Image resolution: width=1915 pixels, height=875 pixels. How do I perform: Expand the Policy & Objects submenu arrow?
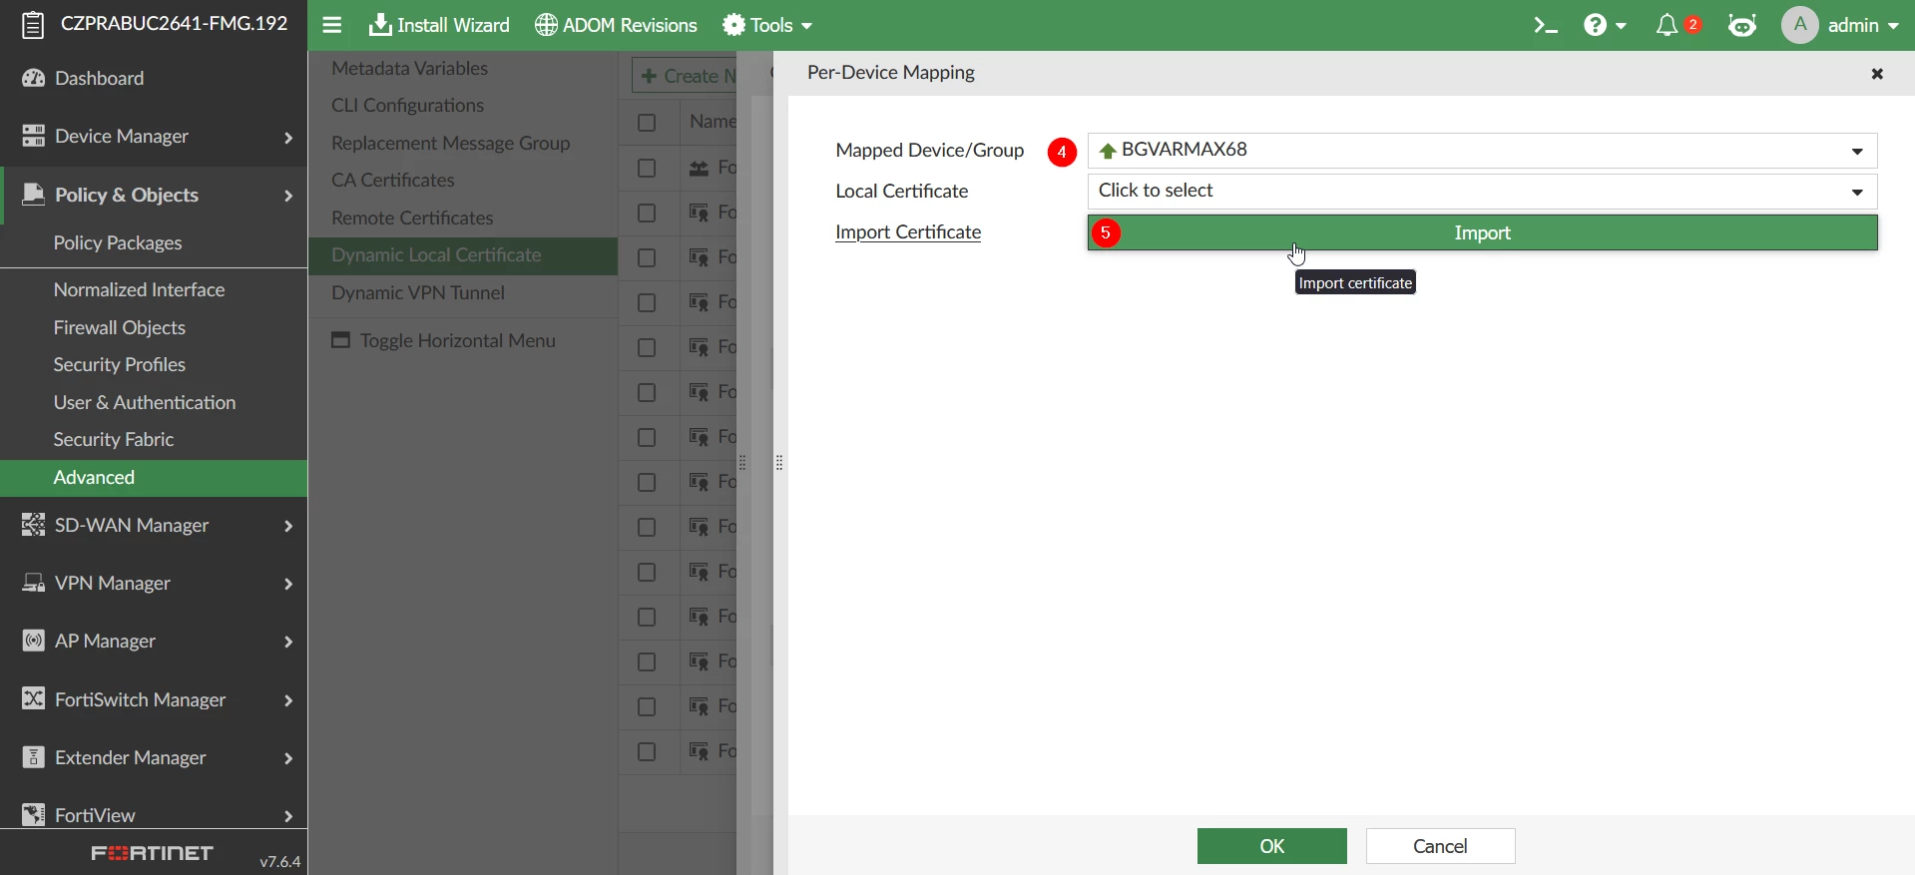tap(288, 196)
